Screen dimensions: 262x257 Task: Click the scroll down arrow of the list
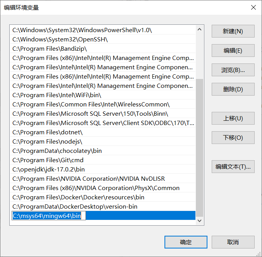point(199,221)
